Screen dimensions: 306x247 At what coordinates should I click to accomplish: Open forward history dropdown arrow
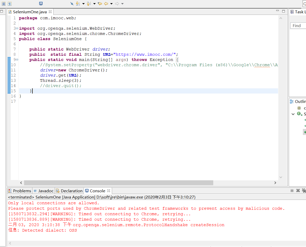(122, 4)
